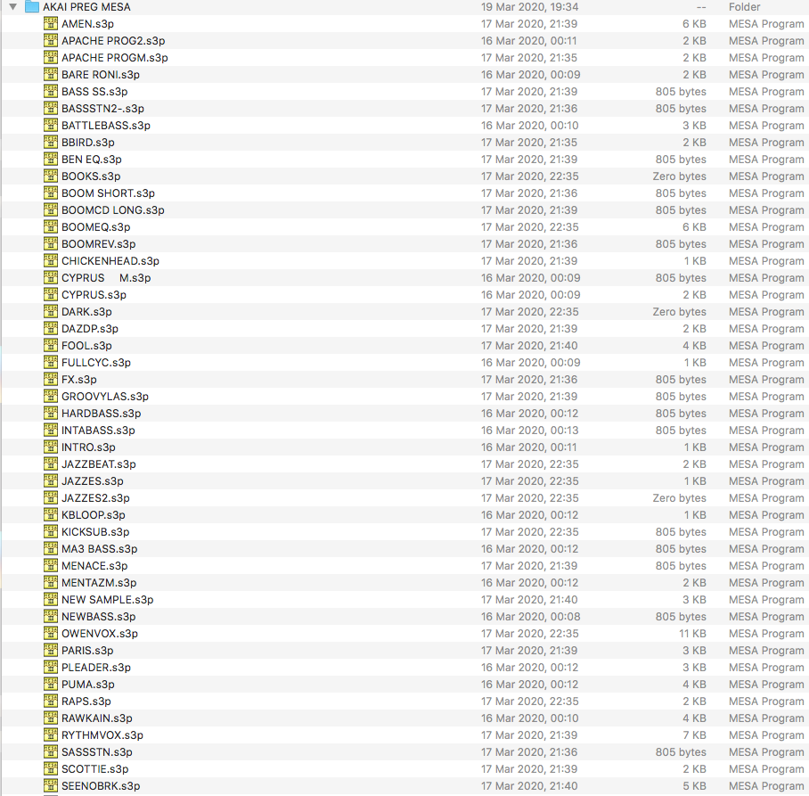Click the date of NEWBASS.s3p row
Image resolution: width=809 pixels, height=796 pixels.
coord(531,617)
